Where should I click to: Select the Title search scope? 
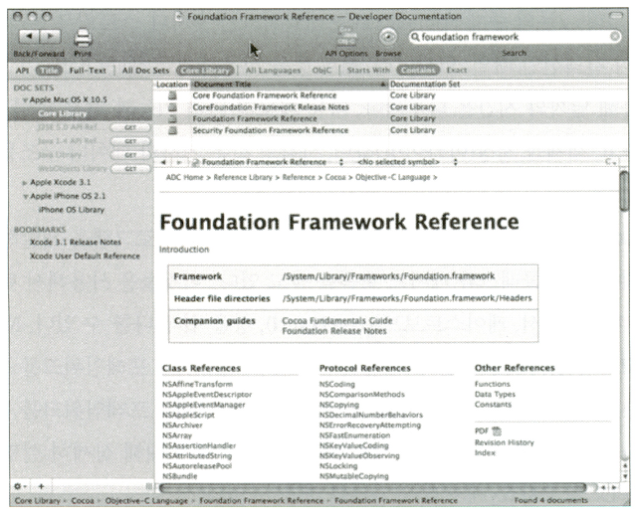coord(49,71)
